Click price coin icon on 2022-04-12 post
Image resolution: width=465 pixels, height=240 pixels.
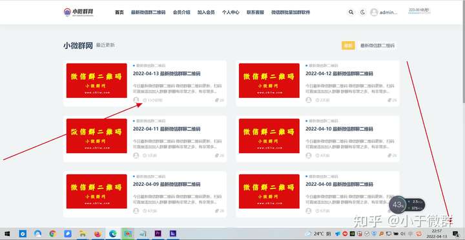pos(389,100)
